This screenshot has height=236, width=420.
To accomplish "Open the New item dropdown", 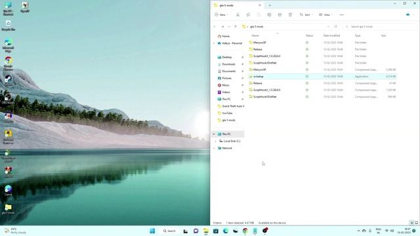I will (x=221, y=14).
